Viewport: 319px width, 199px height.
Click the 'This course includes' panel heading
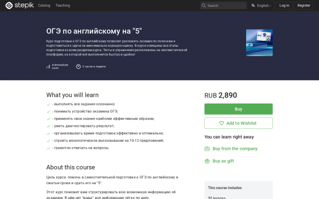[225, 188]
